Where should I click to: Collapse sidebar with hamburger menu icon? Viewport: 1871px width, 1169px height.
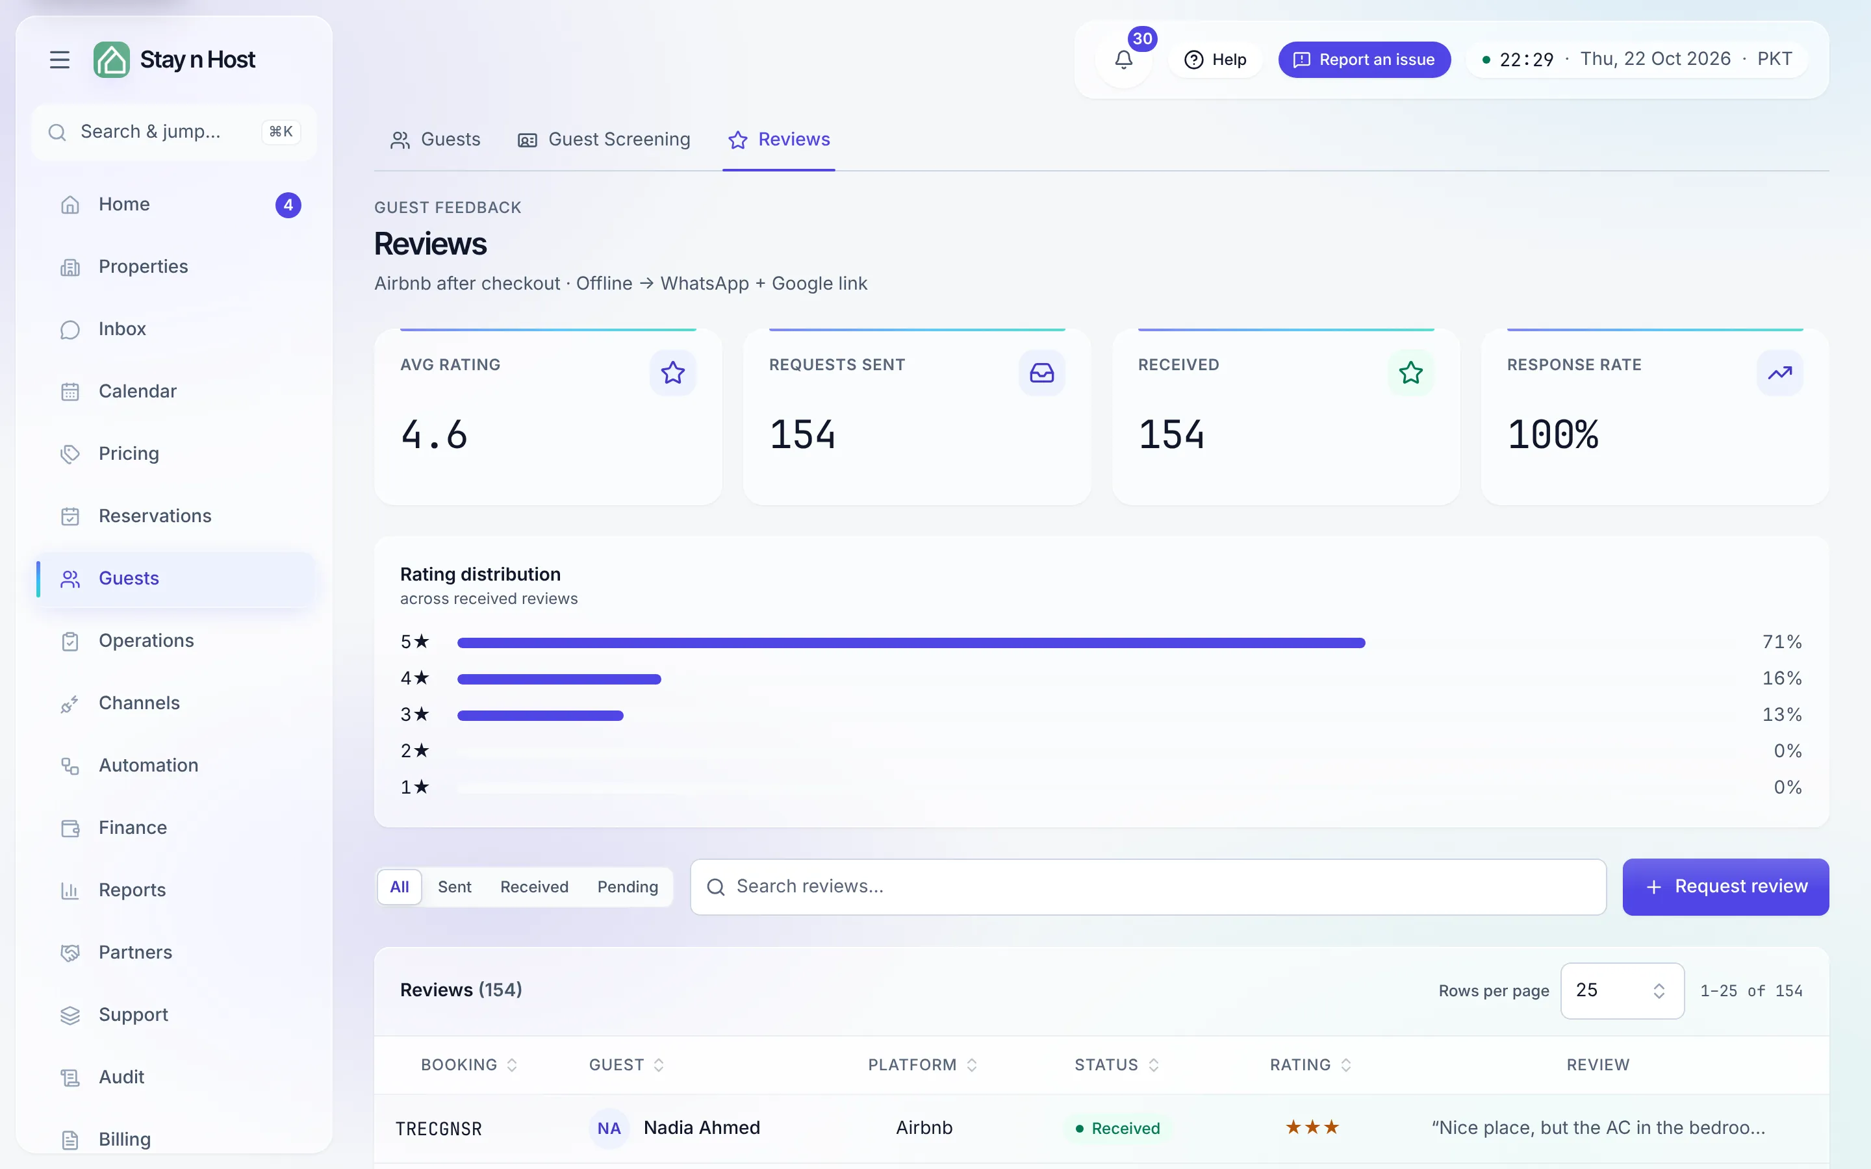60,60
